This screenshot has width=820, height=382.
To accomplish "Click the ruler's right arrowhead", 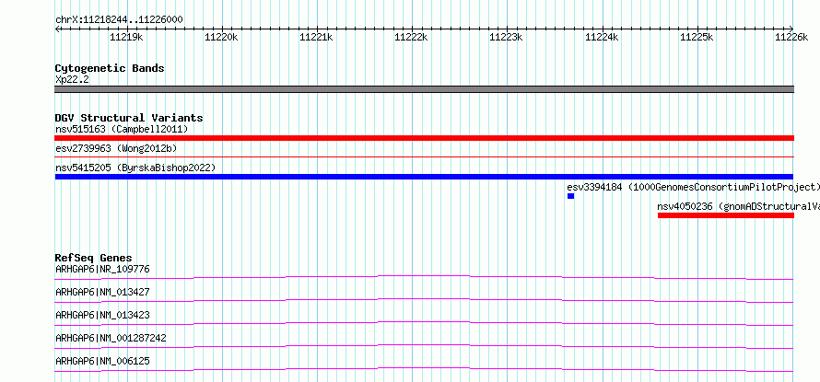I will coord(791,29).
